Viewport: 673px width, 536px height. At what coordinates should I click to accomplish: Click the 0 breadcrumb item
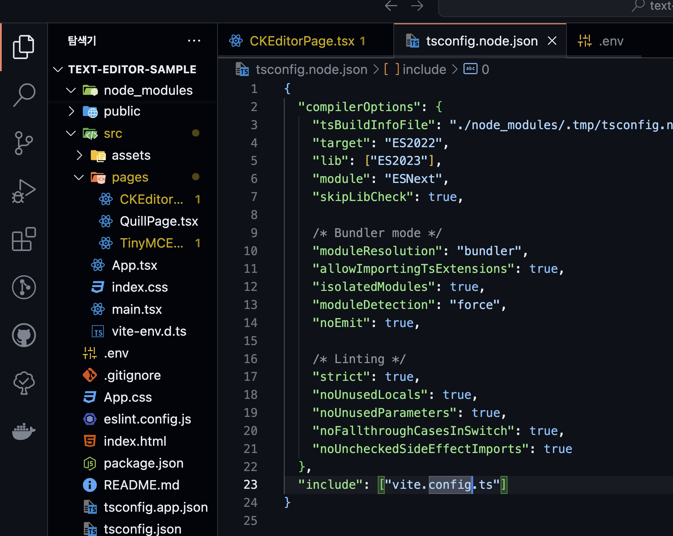485,69
